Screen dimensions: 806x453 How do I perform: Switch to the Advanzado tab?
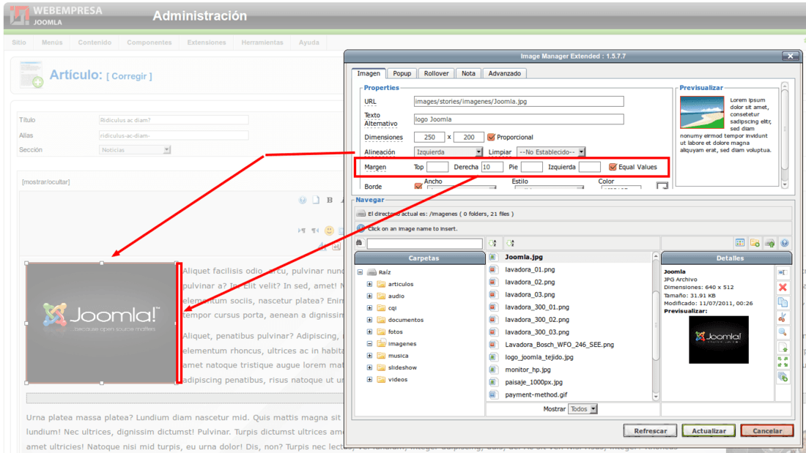pos(504,73)
